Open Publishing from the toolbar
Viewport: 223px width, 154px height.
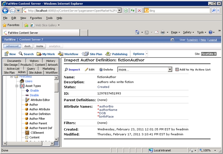pyautogui.click(x=116, y=54)
